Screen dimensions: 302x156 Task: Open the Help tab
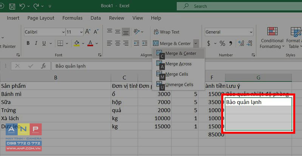pyautogui.click(x=156, y=18)
